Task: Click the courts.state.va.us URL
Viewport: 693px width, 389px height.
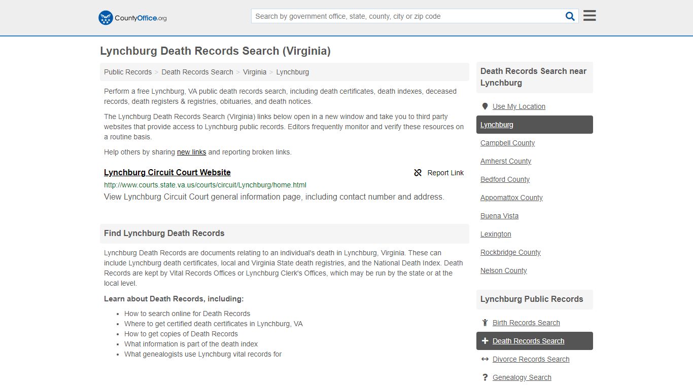Action: [205, 185]
